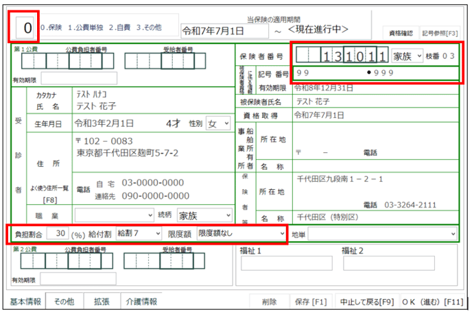The height and width of the screenshot is (314, 472).
Task: Expand the 給付割 dropdown showing 給割7
Action: pyautogui.click(x=140, y=234)
